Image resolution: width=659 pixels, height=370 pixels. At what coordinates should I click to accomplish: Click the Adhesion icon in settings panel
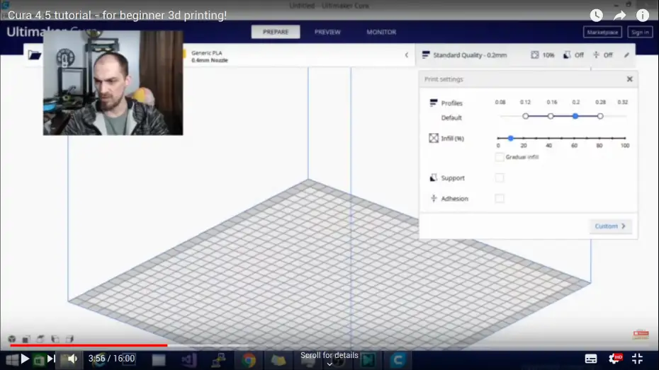tap(433, 198)
